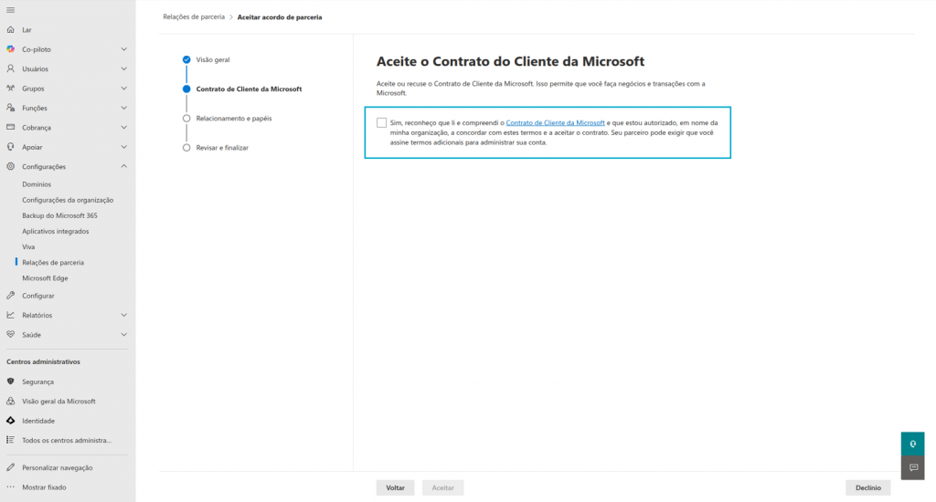Click the Configurações gear icon
The height and width of the screenshot is (502, 936).
[11, 166]
